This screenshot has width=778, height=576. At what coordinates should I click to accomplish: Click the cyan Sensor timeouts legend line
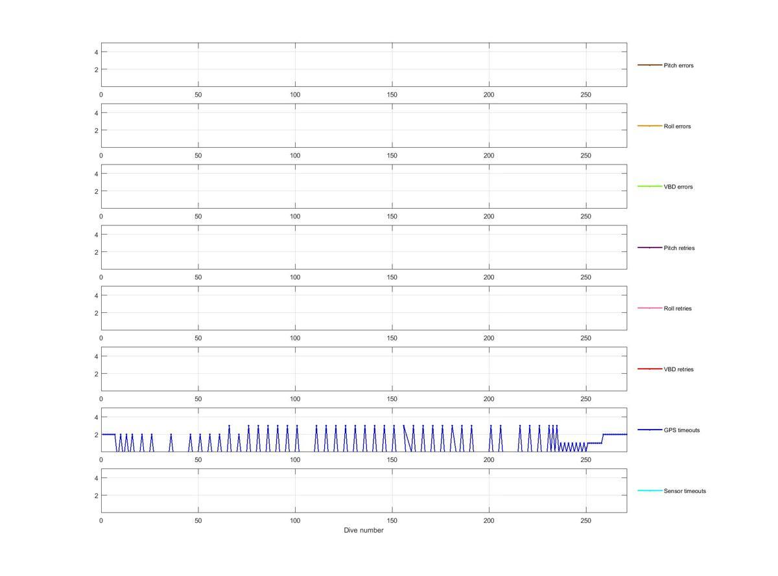click(650, 490)
